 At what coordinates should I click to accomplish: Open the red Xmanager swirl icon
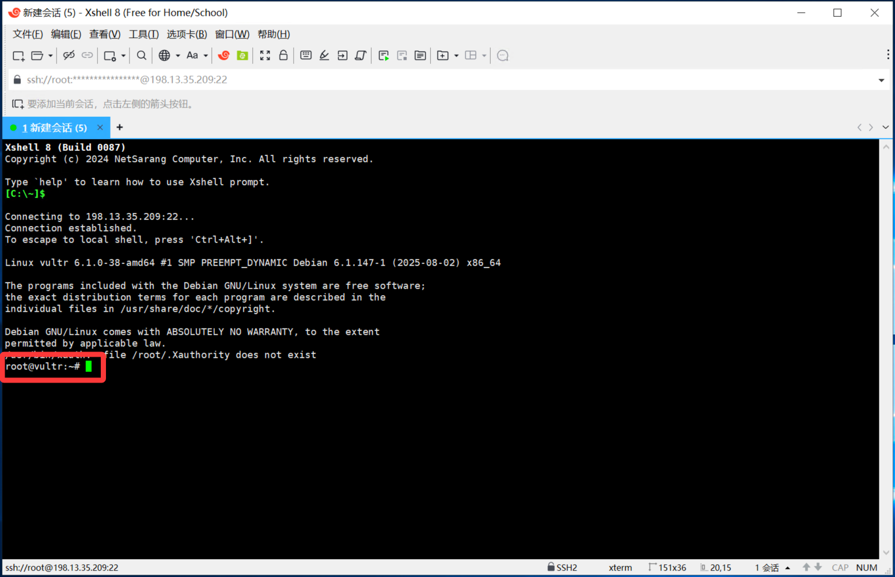224,56
